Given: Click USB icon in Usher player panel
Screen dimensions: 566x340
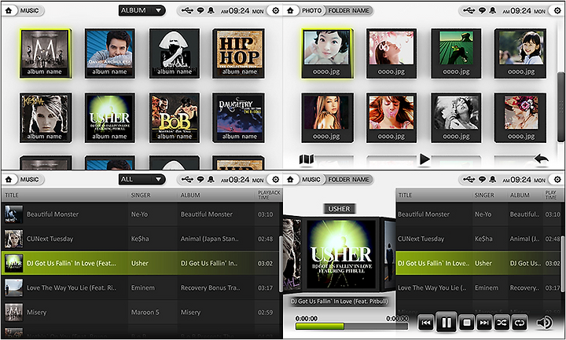Looking at the screenshot, I should pos(469,179).
